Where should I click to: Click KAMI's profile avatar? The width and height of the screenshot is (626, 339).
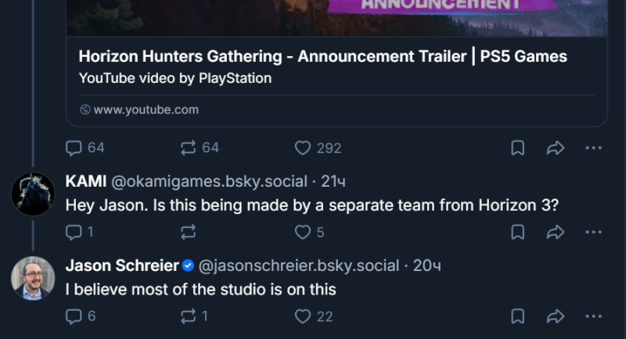pyautogui.click(x=33, y=194)
